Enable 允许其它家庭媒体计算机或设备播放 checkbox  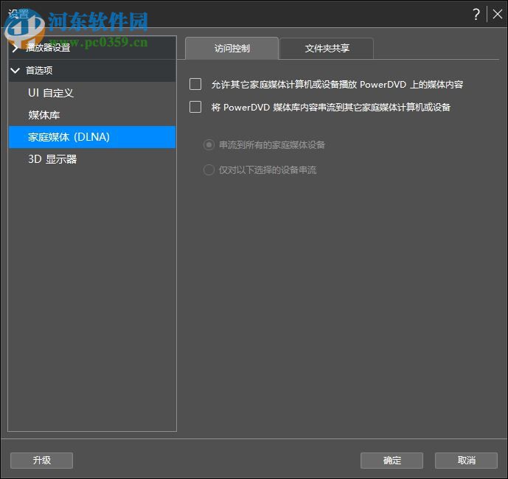tap(195, 84)
